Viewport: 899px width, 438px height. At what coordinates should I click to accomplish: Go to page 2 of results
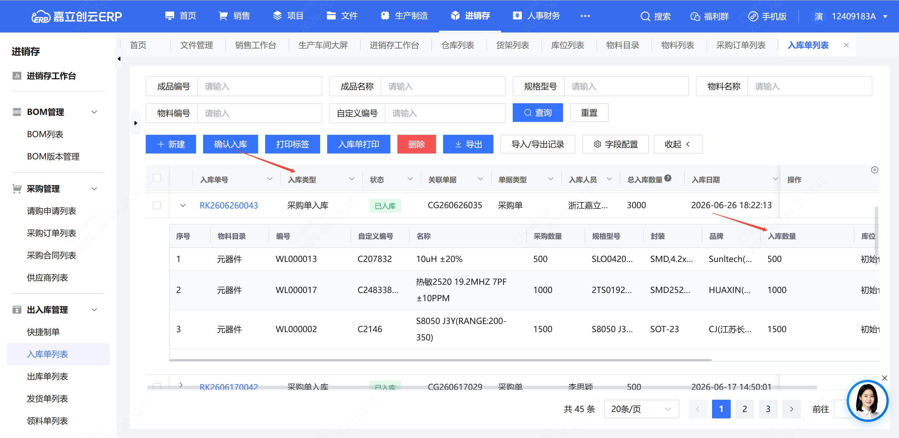(744, 409)
